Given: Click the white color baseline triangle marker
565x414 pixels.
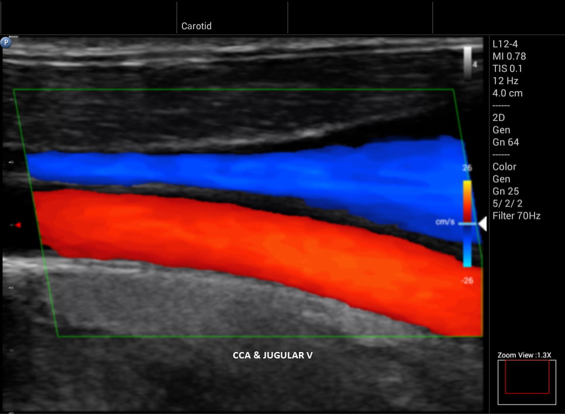Looking at the screenshot, I should (x=483, y=224).
